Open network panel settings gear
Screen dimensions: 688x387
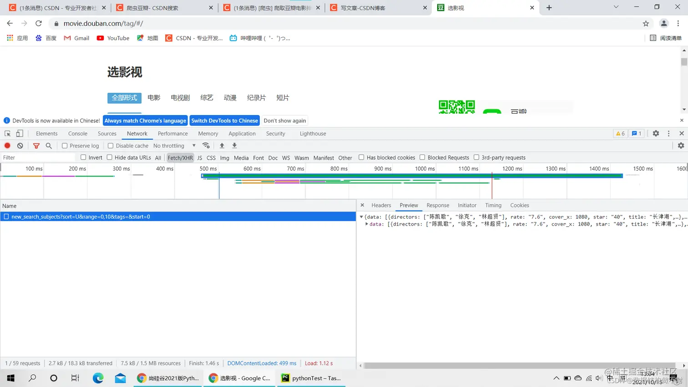click(x=681, y=146)
